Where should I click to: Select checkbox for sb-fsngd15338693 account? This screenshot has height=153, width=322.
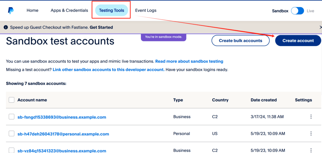point(12,117)
